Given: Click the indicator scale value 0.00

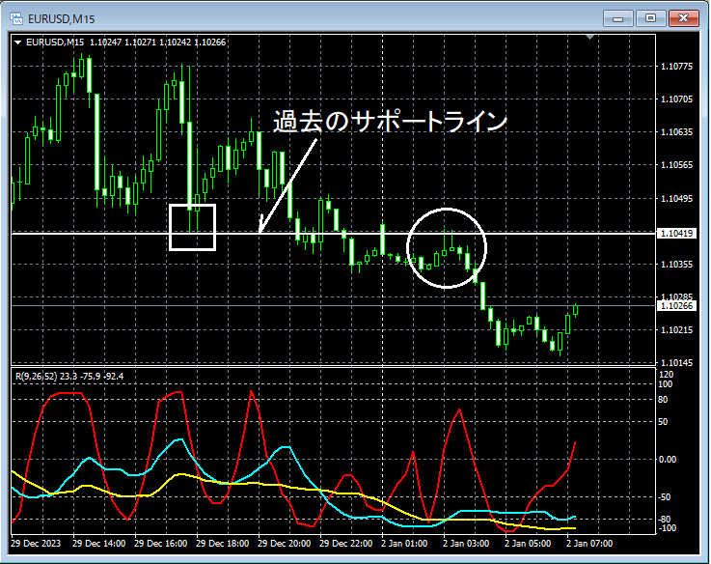Looking at the screenshot, I should coord(668,460).
